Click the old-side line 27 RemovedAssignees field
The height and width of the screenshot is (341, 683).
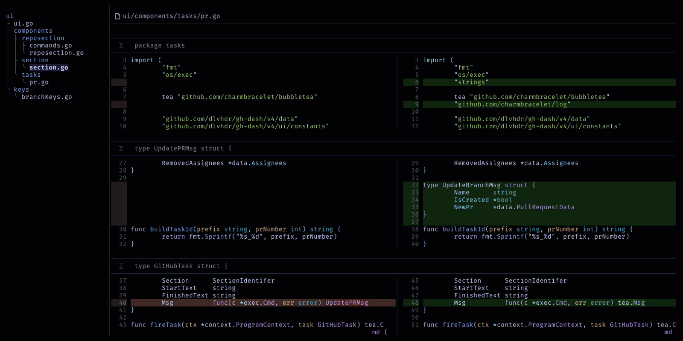224,163
